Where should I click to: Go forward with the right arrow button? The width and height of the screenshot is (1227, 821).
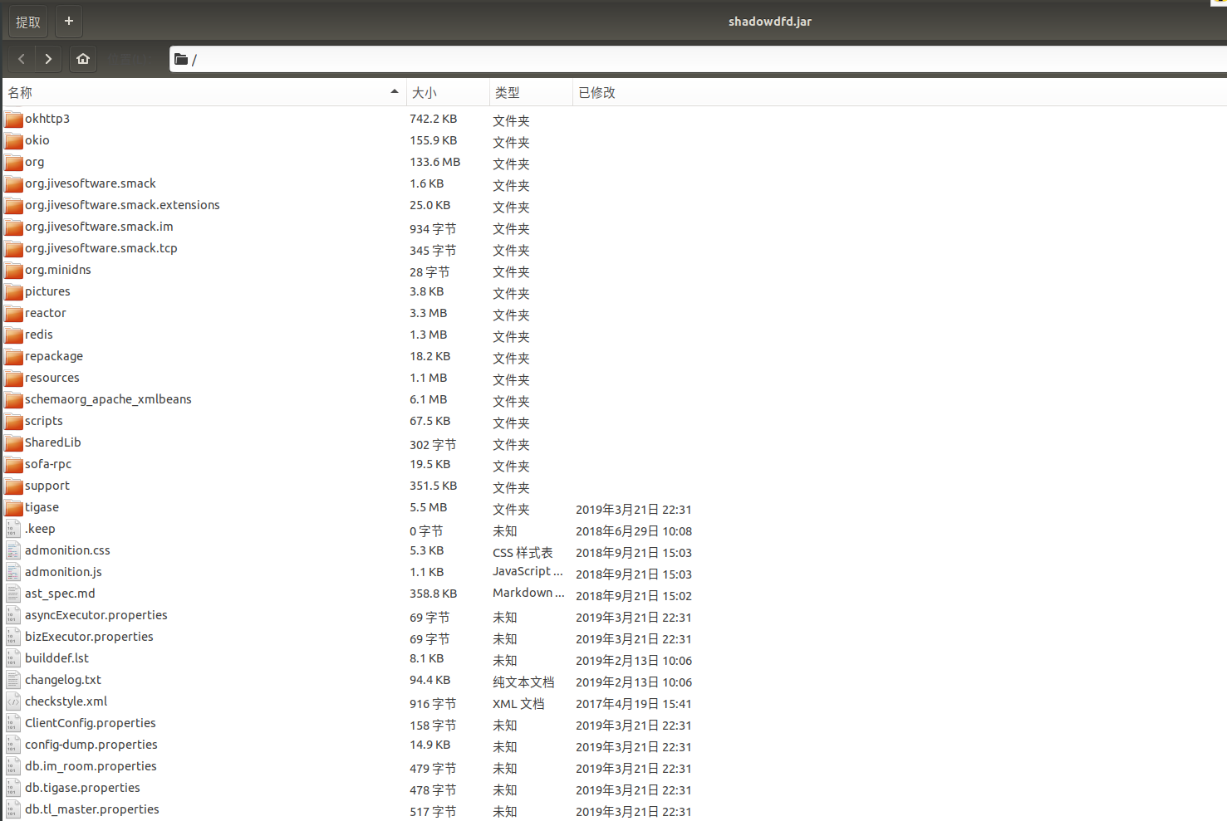click(x=48, y=59)
